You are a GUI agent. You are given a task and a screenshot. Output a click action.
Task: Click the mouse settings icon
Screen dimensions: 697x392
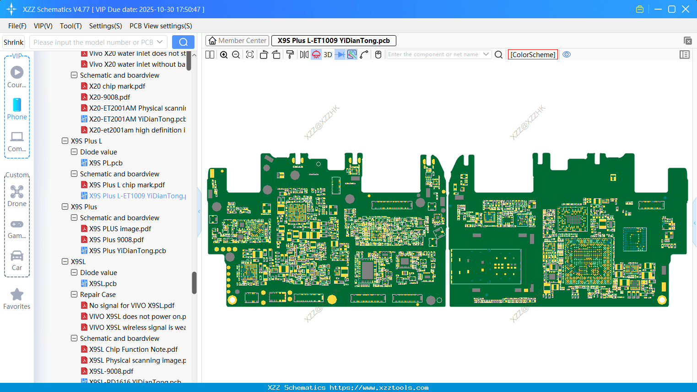[378, 55]
